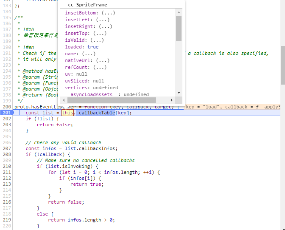Evaluate the insetTop (...) getter
The image size is (285, 230).
pos(100,33)
